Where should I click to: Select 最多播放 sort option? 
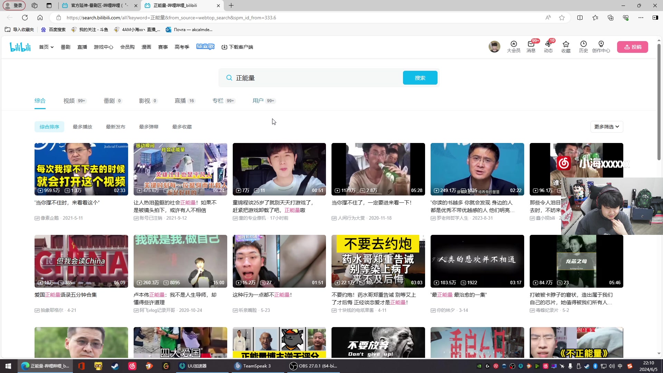(83, 127)
